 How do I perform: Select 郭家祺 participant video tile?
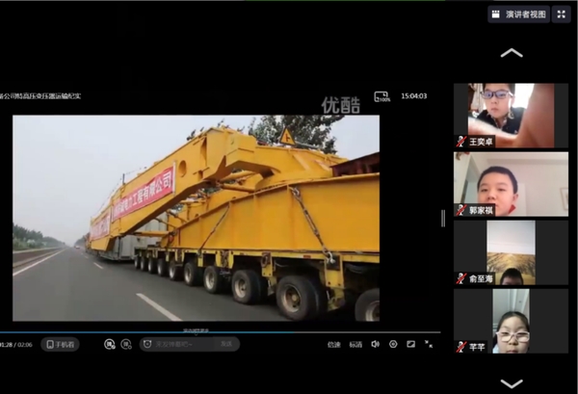point(511,183)
